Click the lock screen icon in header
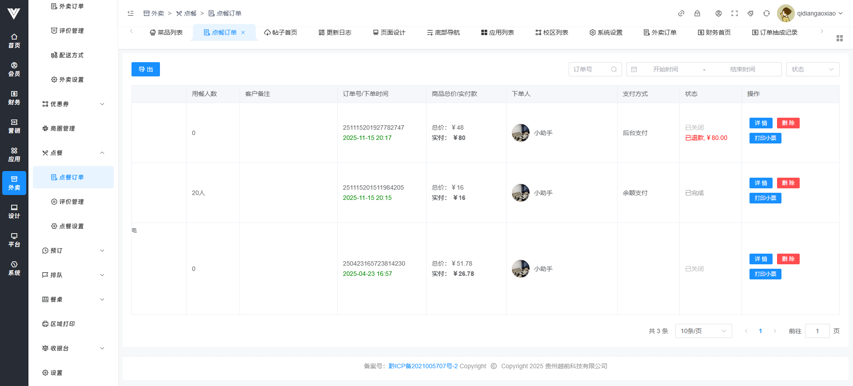This screenshot has height=386, width=853. 697,13
